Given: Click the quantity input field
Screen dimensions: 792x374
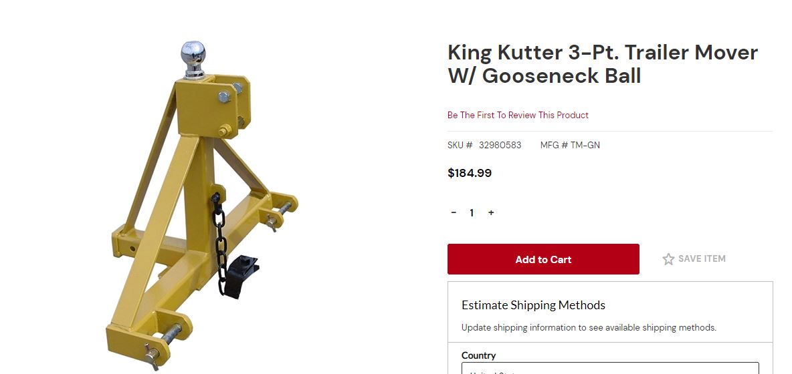Looking at the screenshot, I should pos(472,212).
